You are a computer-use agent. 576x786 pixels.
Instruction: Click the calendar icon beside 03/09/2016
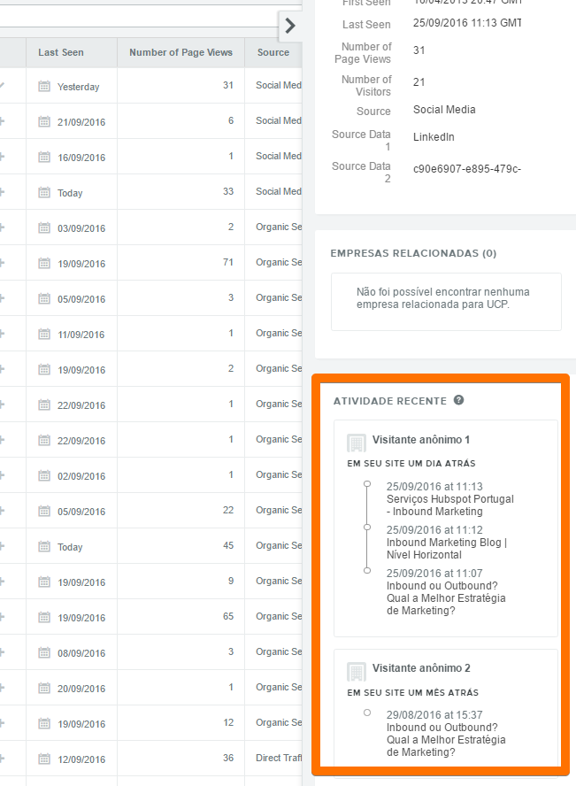[44, 228]
